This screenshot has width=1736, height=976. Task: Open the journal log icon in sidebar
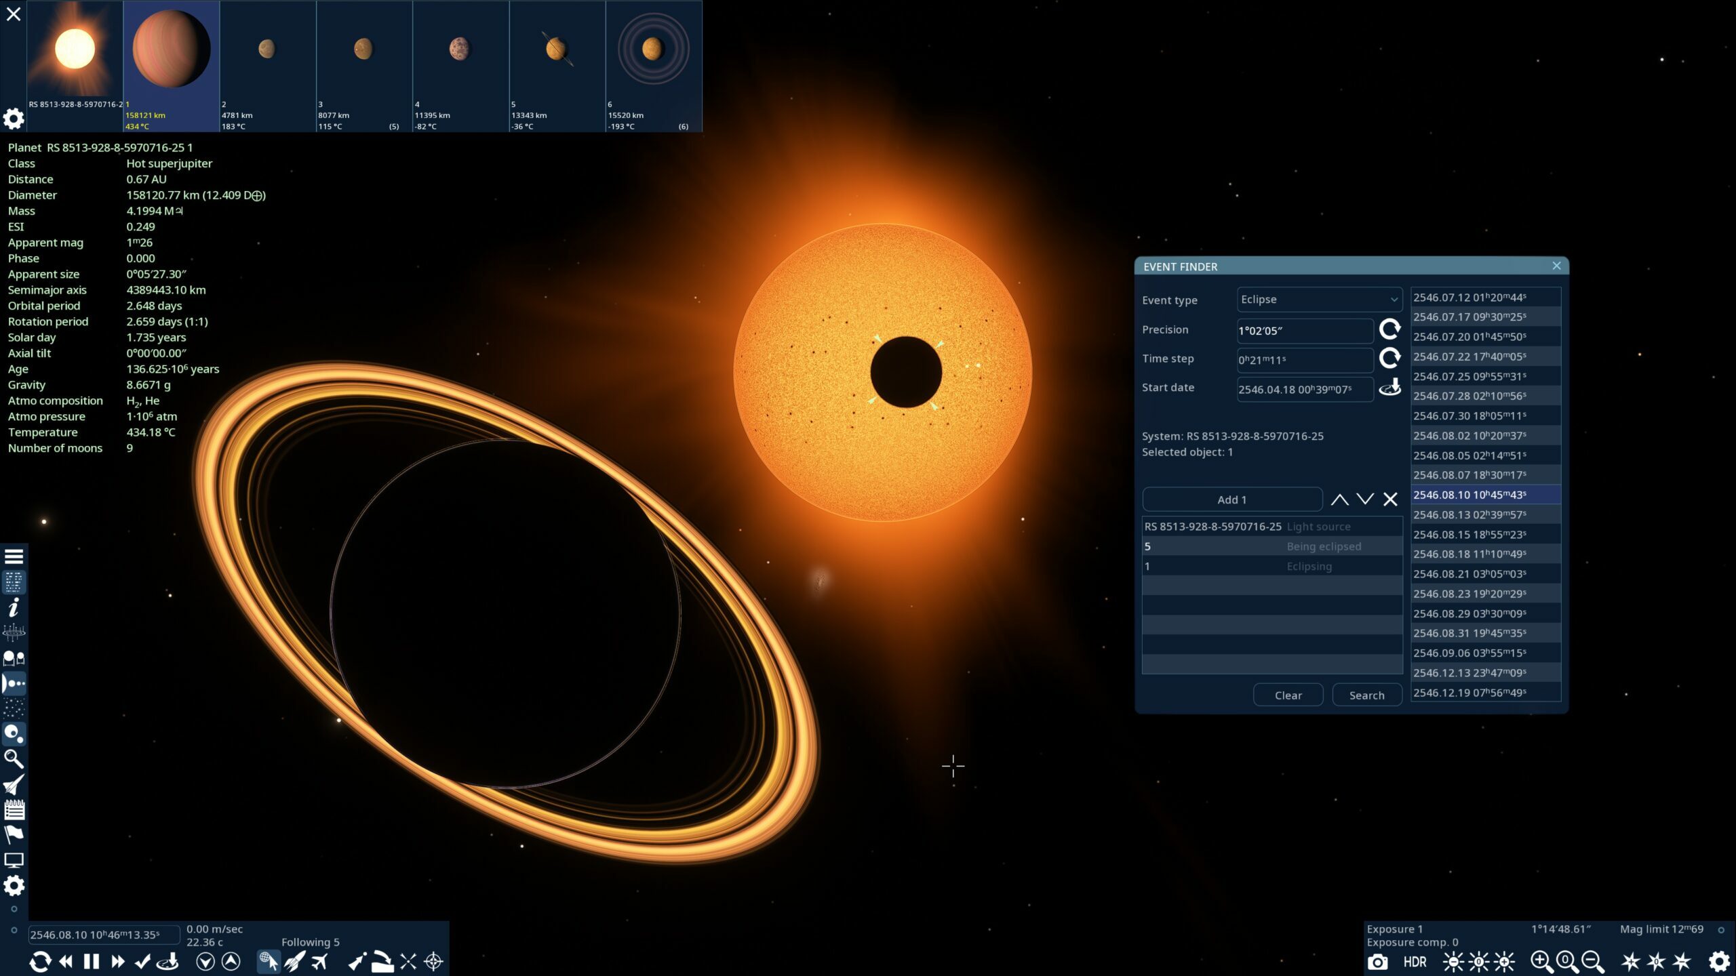click(x=14, y=810)
